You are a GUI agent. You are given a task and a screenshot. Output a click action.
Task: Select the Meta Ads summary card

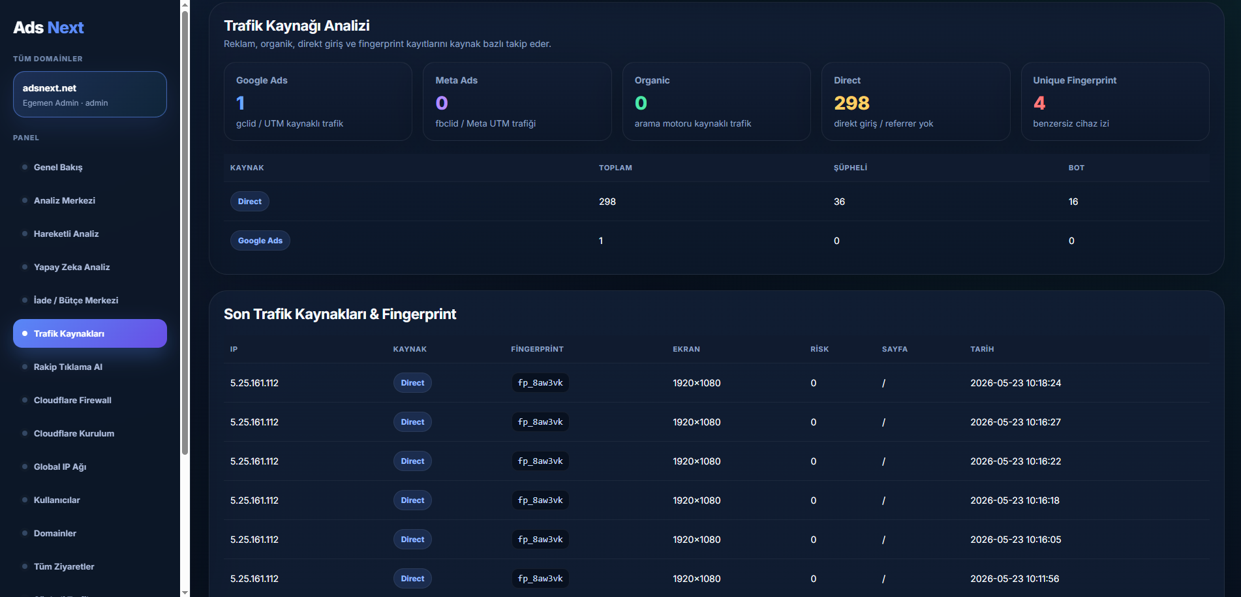(517, 101)
